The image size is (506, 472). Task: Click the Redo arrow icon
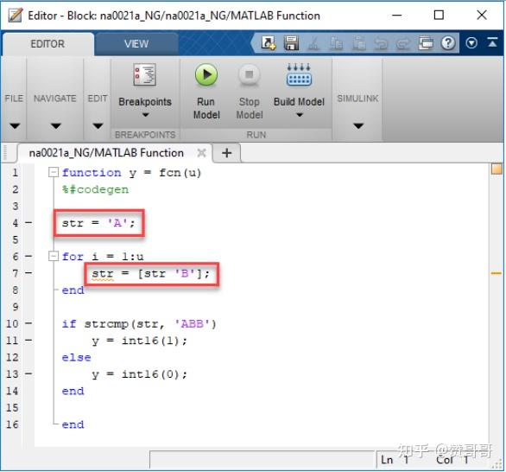(x=403, y=43)
